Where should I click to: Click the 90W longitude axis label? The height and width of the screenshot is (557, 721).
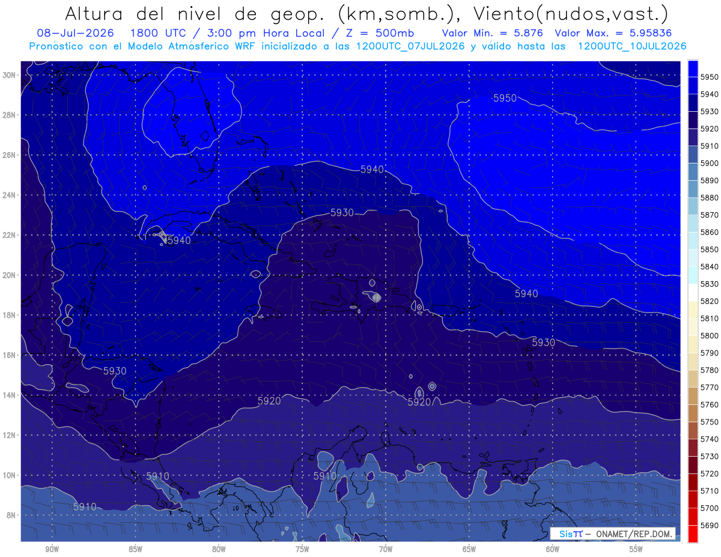(x=52, y=549)
